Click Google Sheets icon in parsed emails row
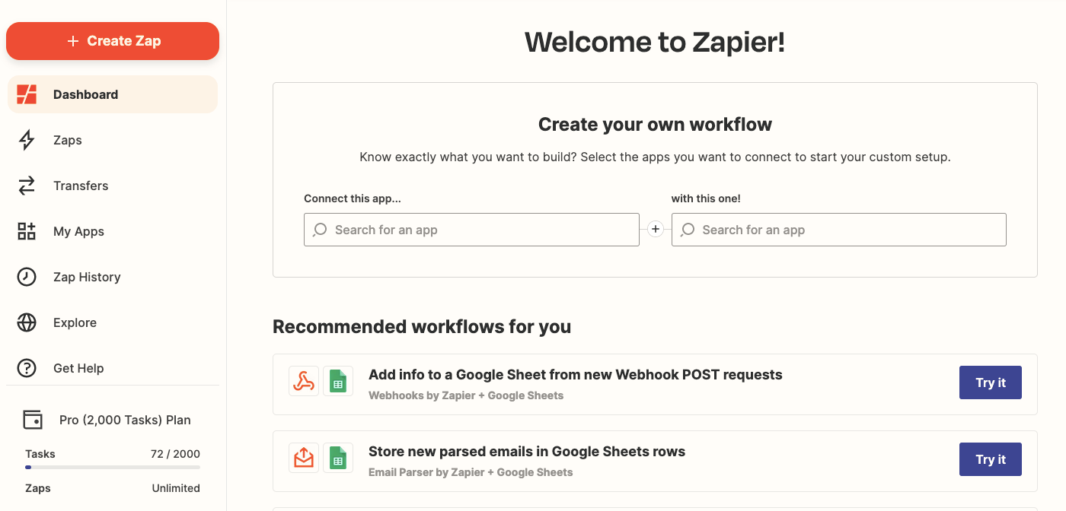The width and height of the screenshot is (1066, 511). pyautogui.click(x=338, y=458)
